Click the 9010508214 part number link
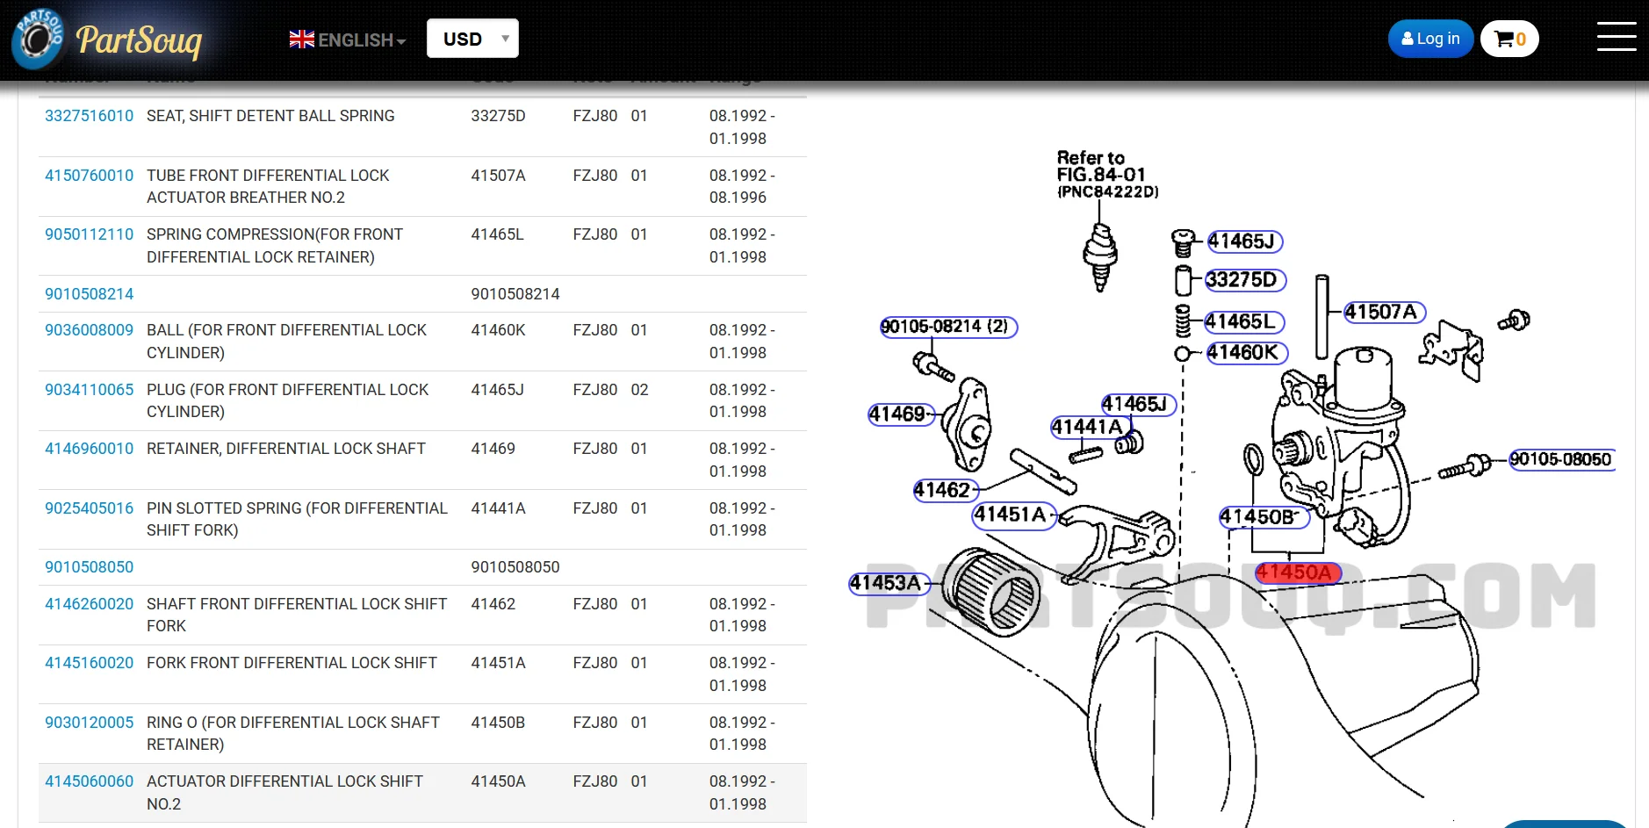 click(x=89, y=294)
